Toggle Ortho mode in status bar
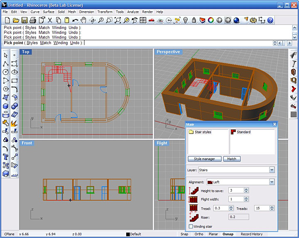Screen dimensions: 299x238 [199, 234]
